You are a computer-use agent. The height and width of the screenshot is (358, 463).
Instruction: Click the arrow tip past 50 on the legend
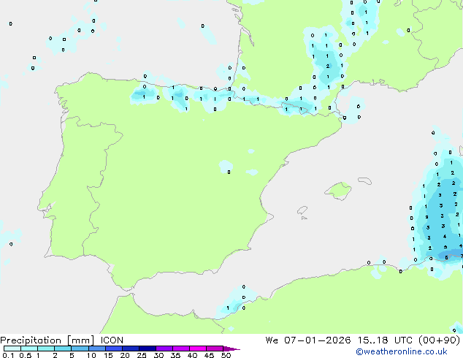(x=231, y=349)
